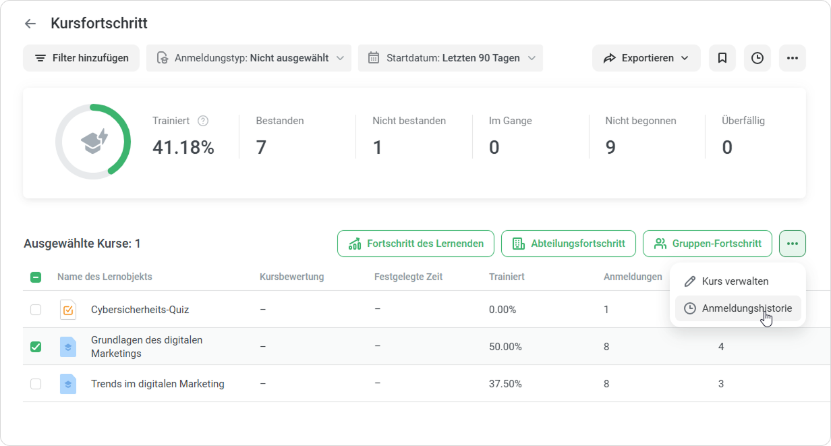
Task: Open the Exportieren dropdown button
Action: pos(646,58)
